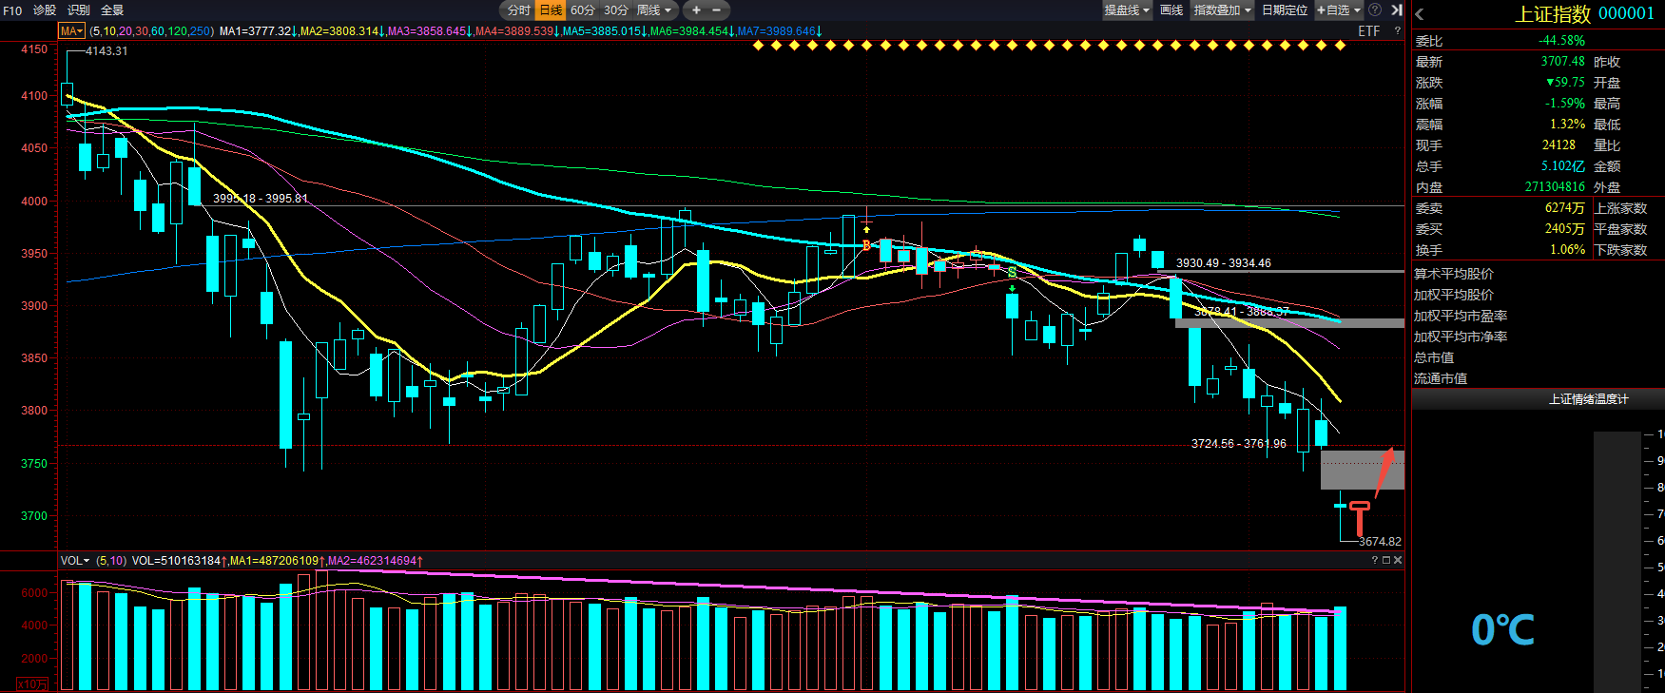
Task: Zoom in chart with plus icon
Action: (x=696, y=10)
